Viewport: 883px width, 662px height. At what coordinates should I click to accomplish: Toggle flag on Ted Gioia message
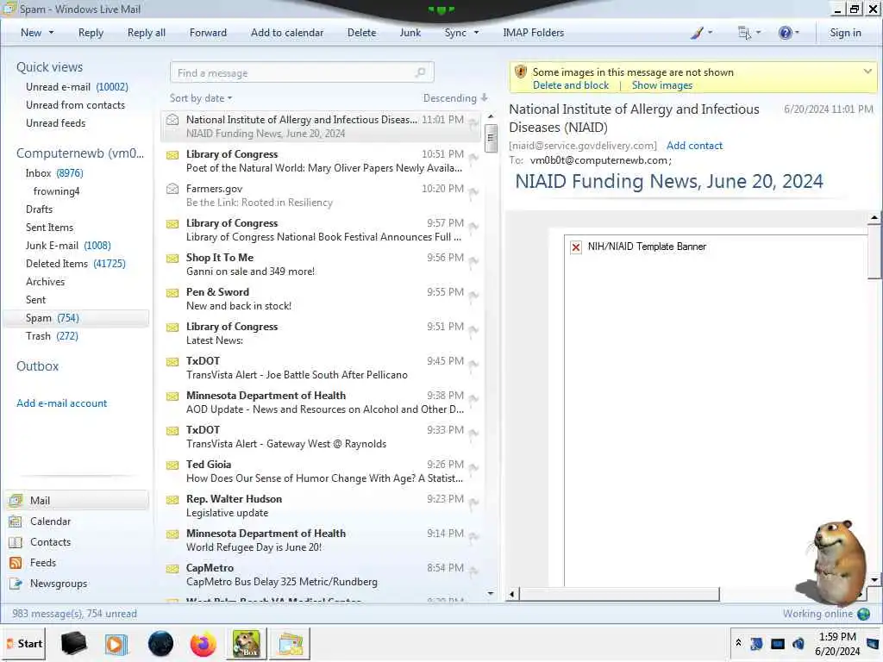pos(473,468)
